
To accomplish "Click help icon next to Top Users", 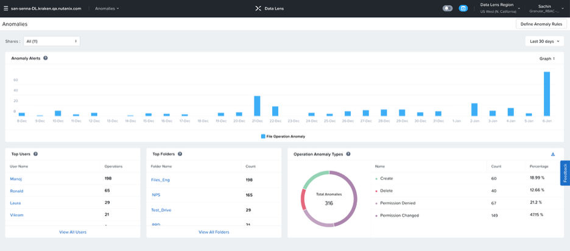I will tap(36, 154).
